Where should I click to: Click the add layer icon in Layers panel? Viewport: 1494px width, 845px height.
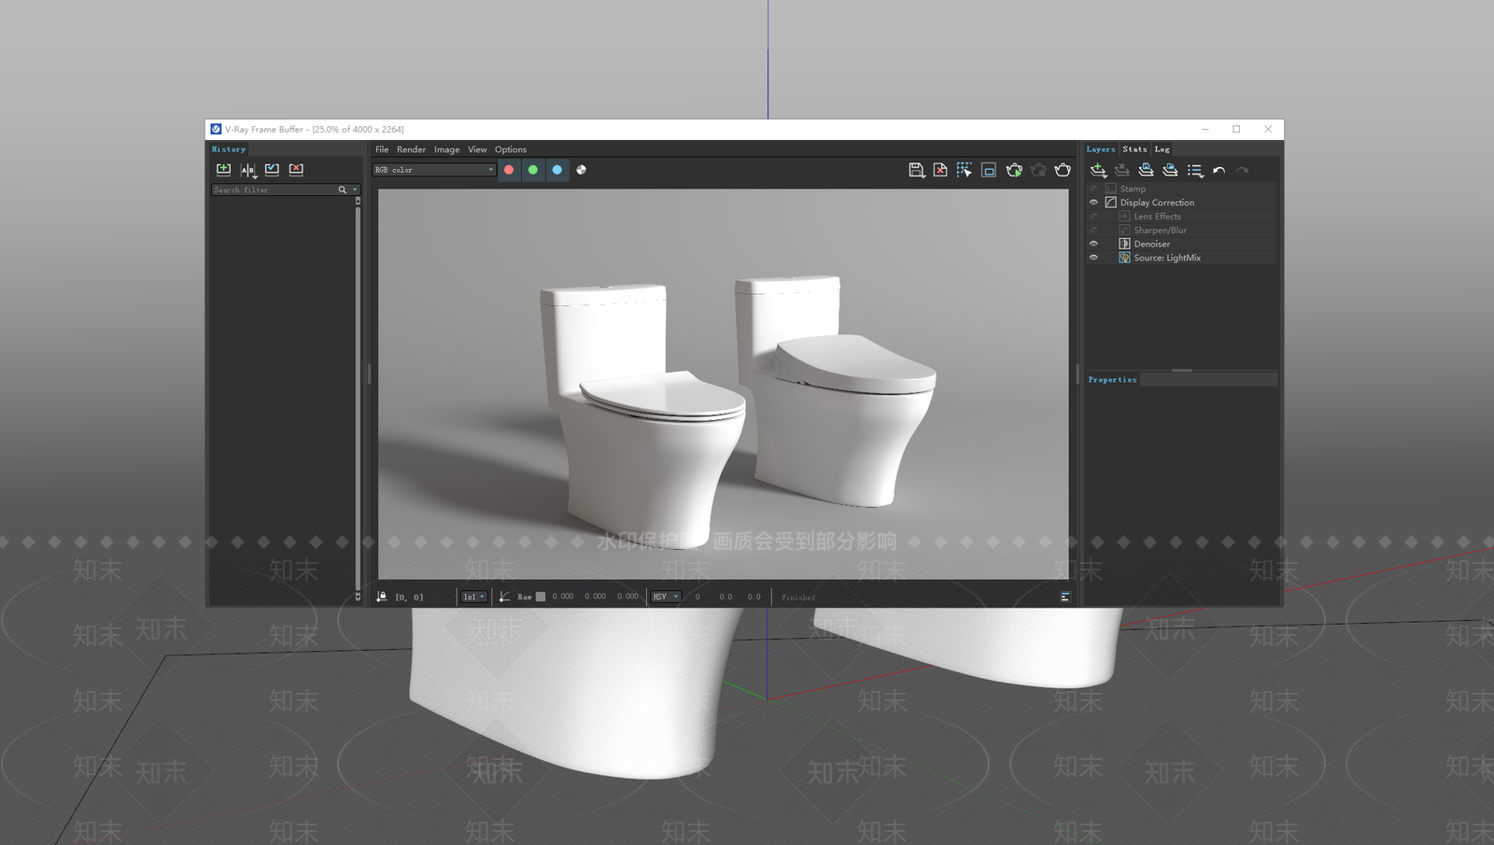[x=1098, y=170]
